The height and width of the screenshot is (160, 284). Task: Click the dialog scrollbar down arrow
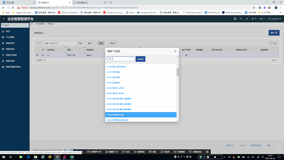177,120
